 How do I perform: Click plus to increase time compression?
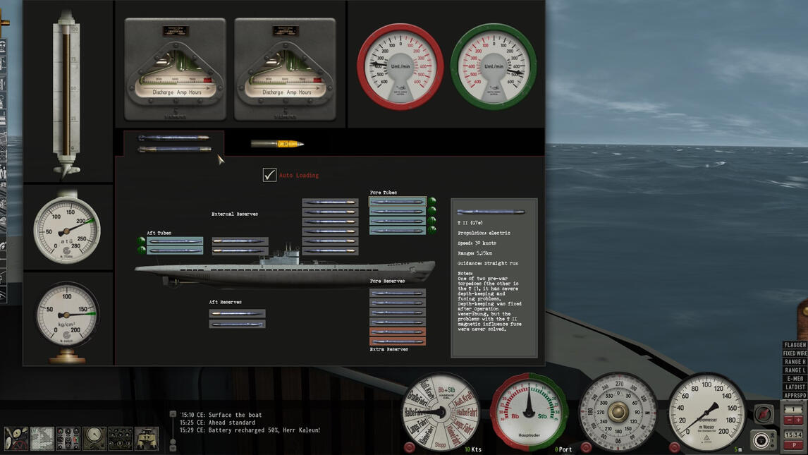(x=798, y=419)
